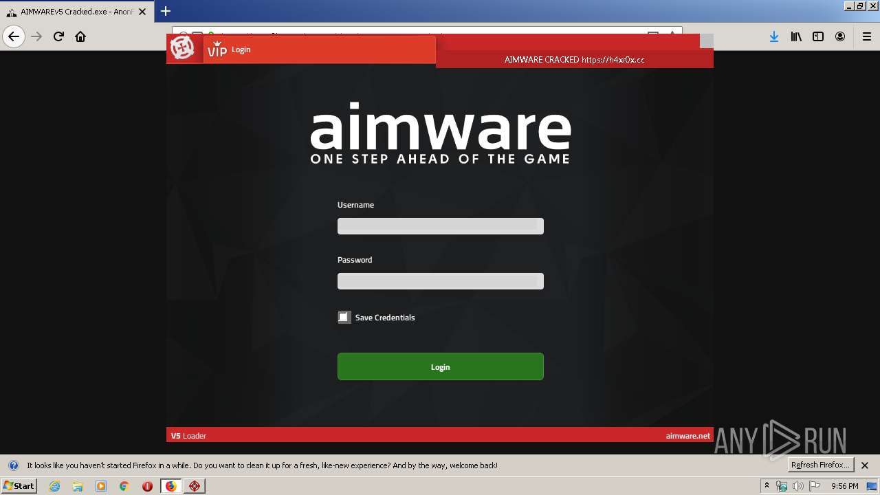Open Windows Explorer folder from taskbar
Image resolution: width=880 pixels, height=495 pixels.
(x=78, y=486)
